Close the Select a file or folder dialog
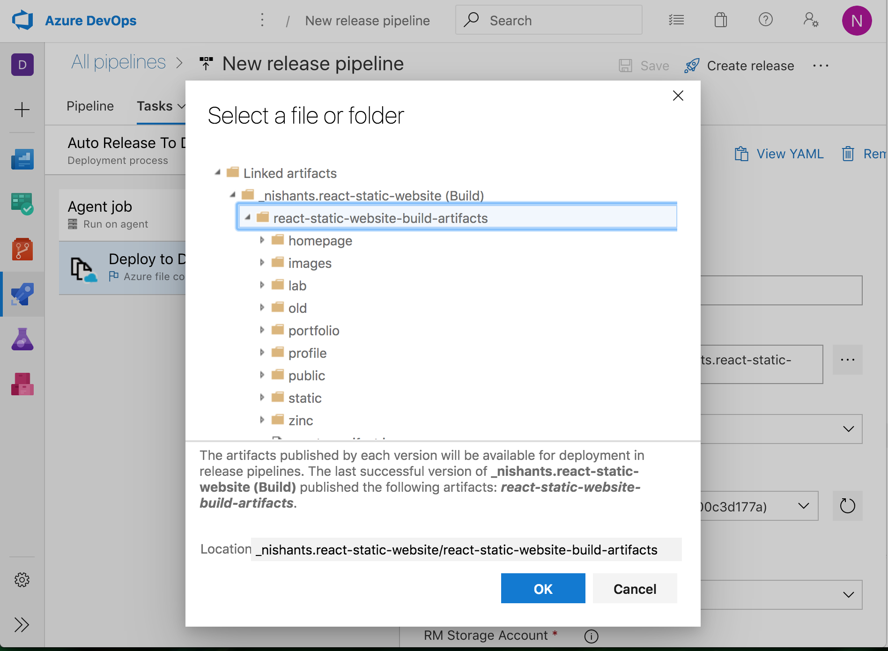This screenshot has width=888, height=651. (678, 96)
